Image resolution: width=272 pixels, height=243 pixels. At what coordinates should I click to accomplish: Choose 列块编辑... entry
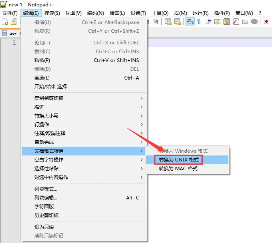84,198
